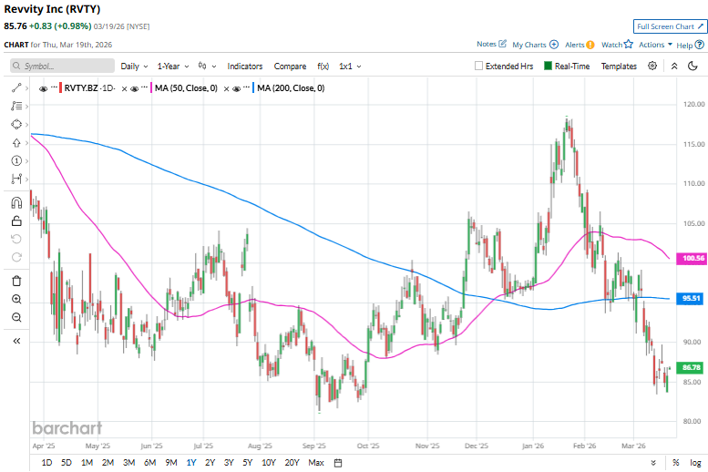Open the Notes edit icon
This screenshot has width=708, height=472.
(502, 44)
